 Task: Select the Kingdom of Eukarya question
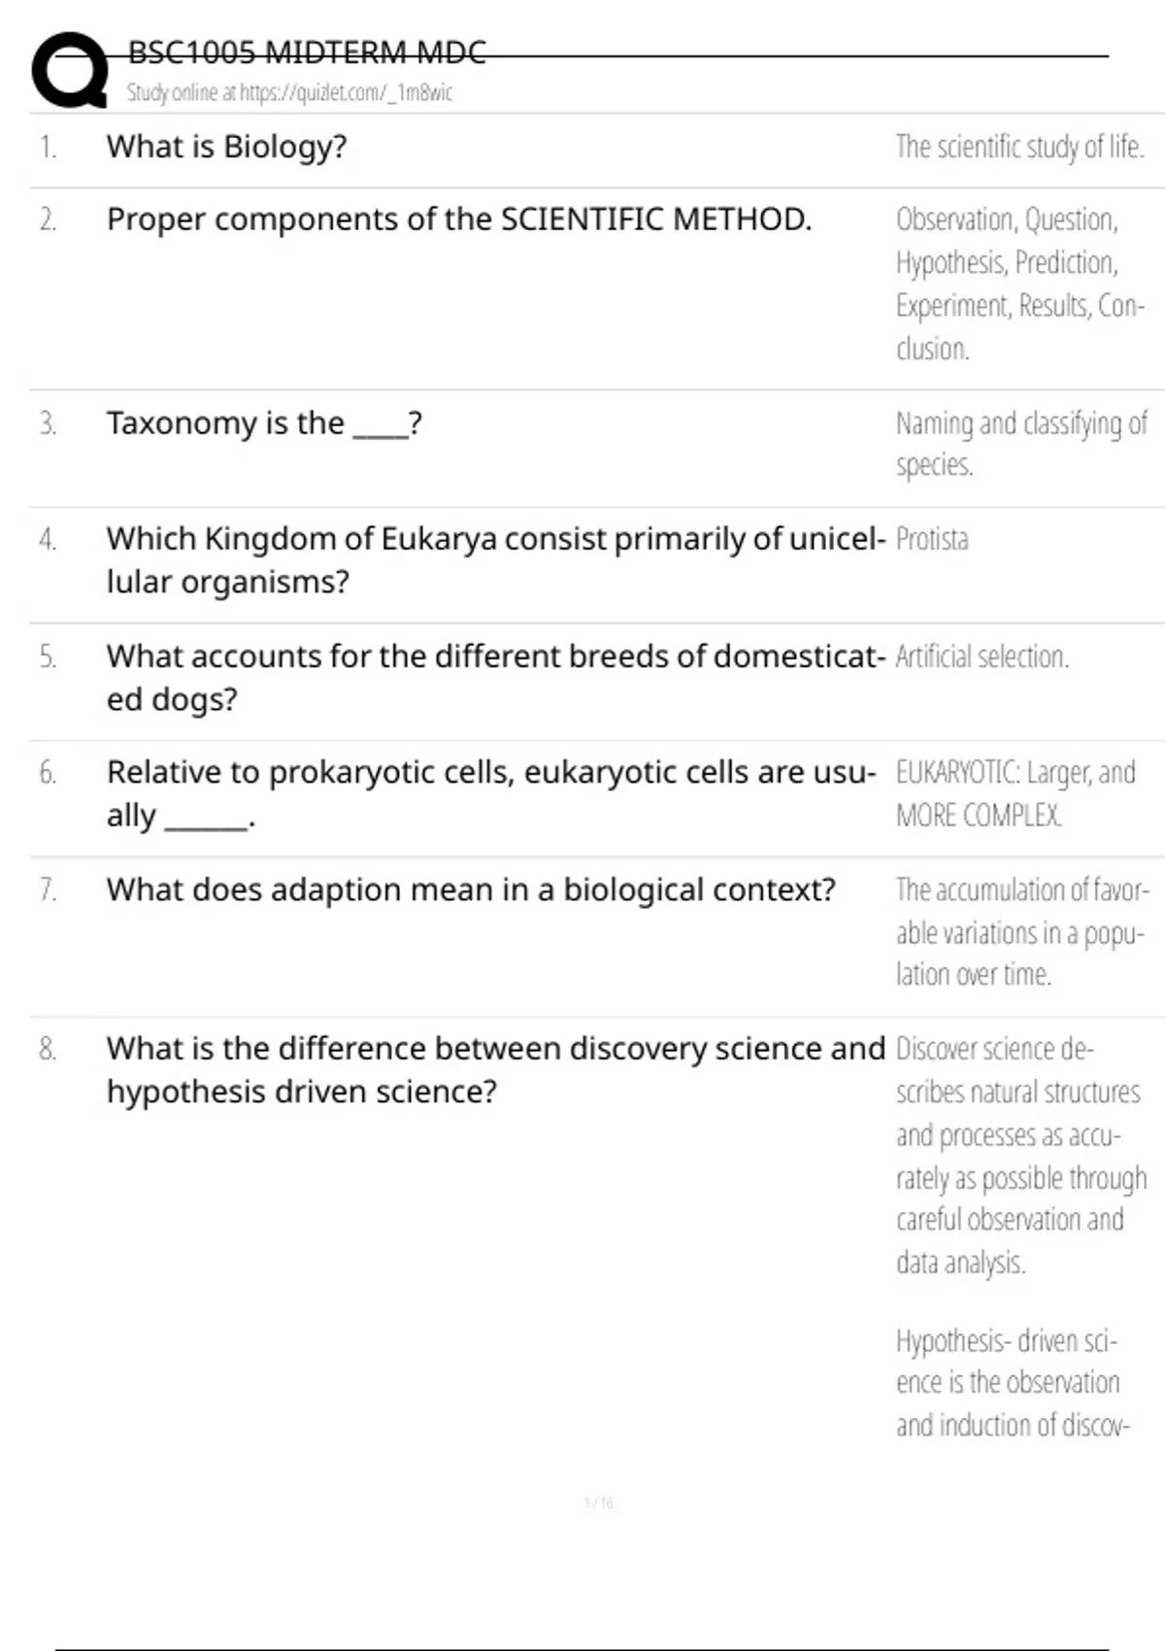click(495, 559)
